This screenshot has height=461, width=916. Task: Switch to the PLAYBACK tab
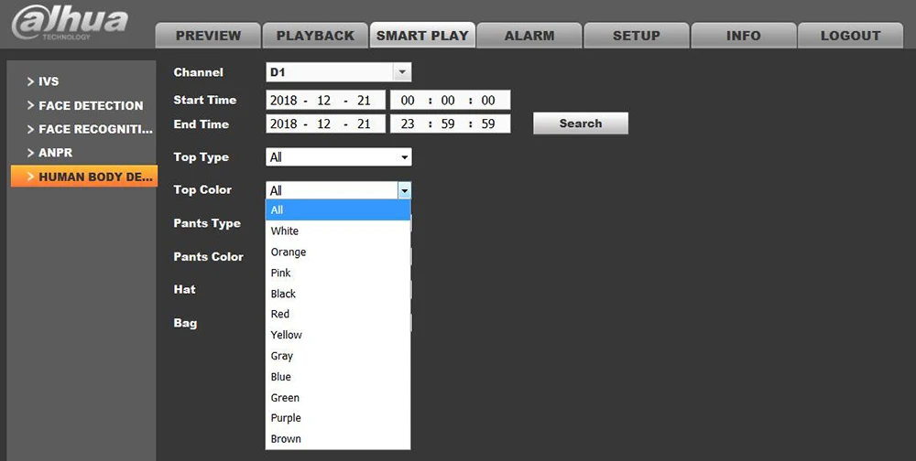coord(315,36)
